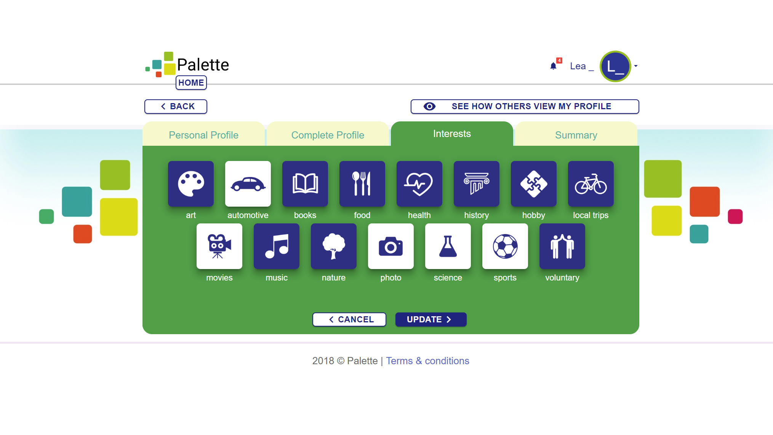Click the L_ user avatar
Screen dimensions: 773x435
pos(615,66)
